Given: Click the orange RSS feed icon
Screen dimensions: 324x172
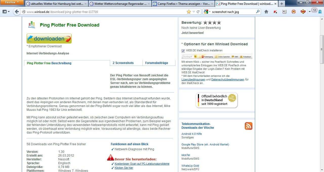Looking at the screenshot, I should (249, 126).
